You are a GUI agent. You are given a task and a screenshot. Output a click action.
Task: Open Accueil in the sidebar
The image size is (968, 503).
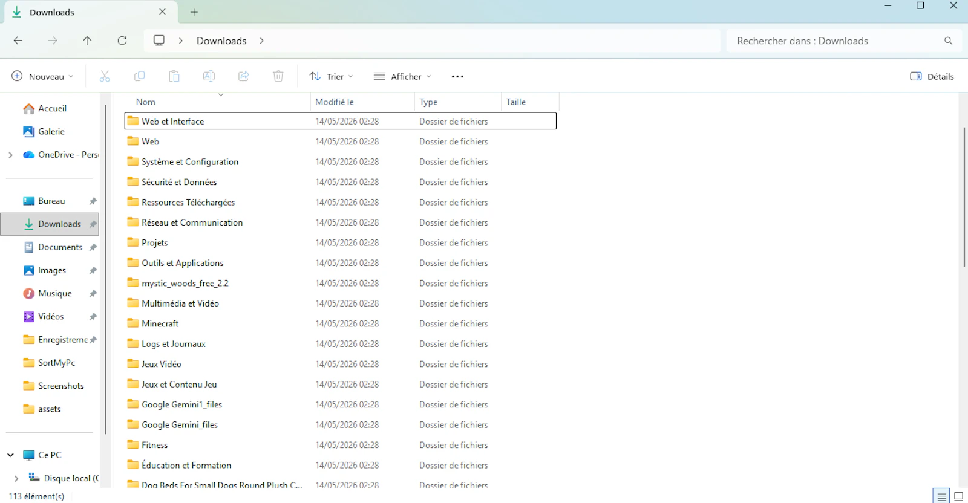point(52,109)
